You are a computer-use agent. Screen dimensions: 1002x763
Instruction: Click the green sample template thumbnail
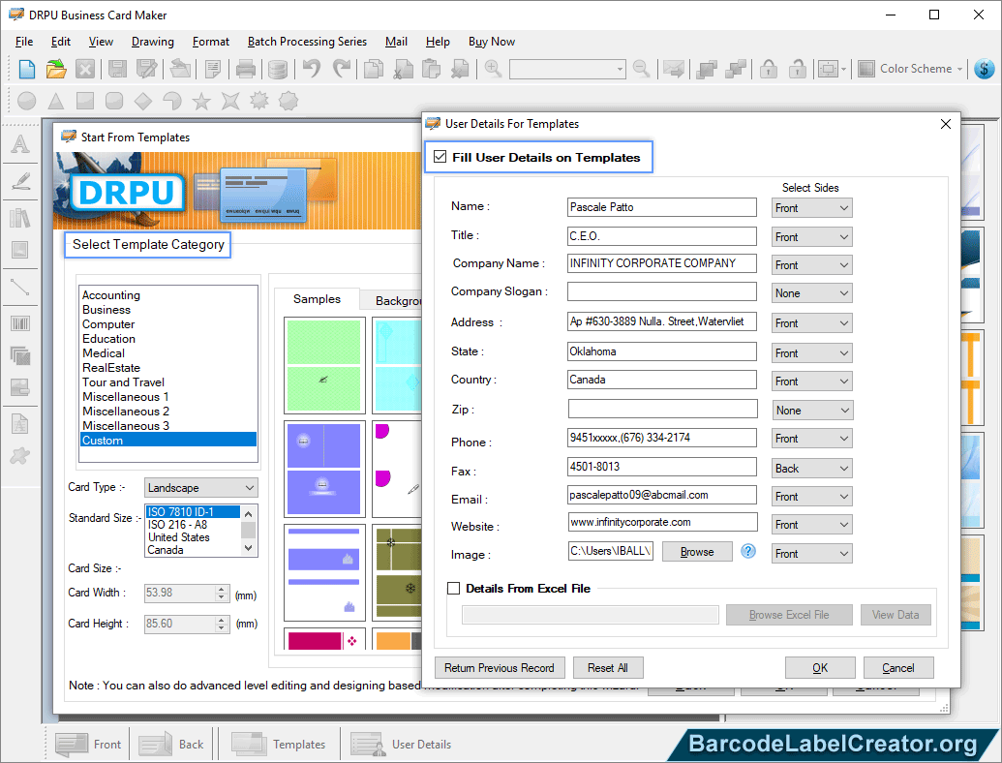(x=324, y=366)
